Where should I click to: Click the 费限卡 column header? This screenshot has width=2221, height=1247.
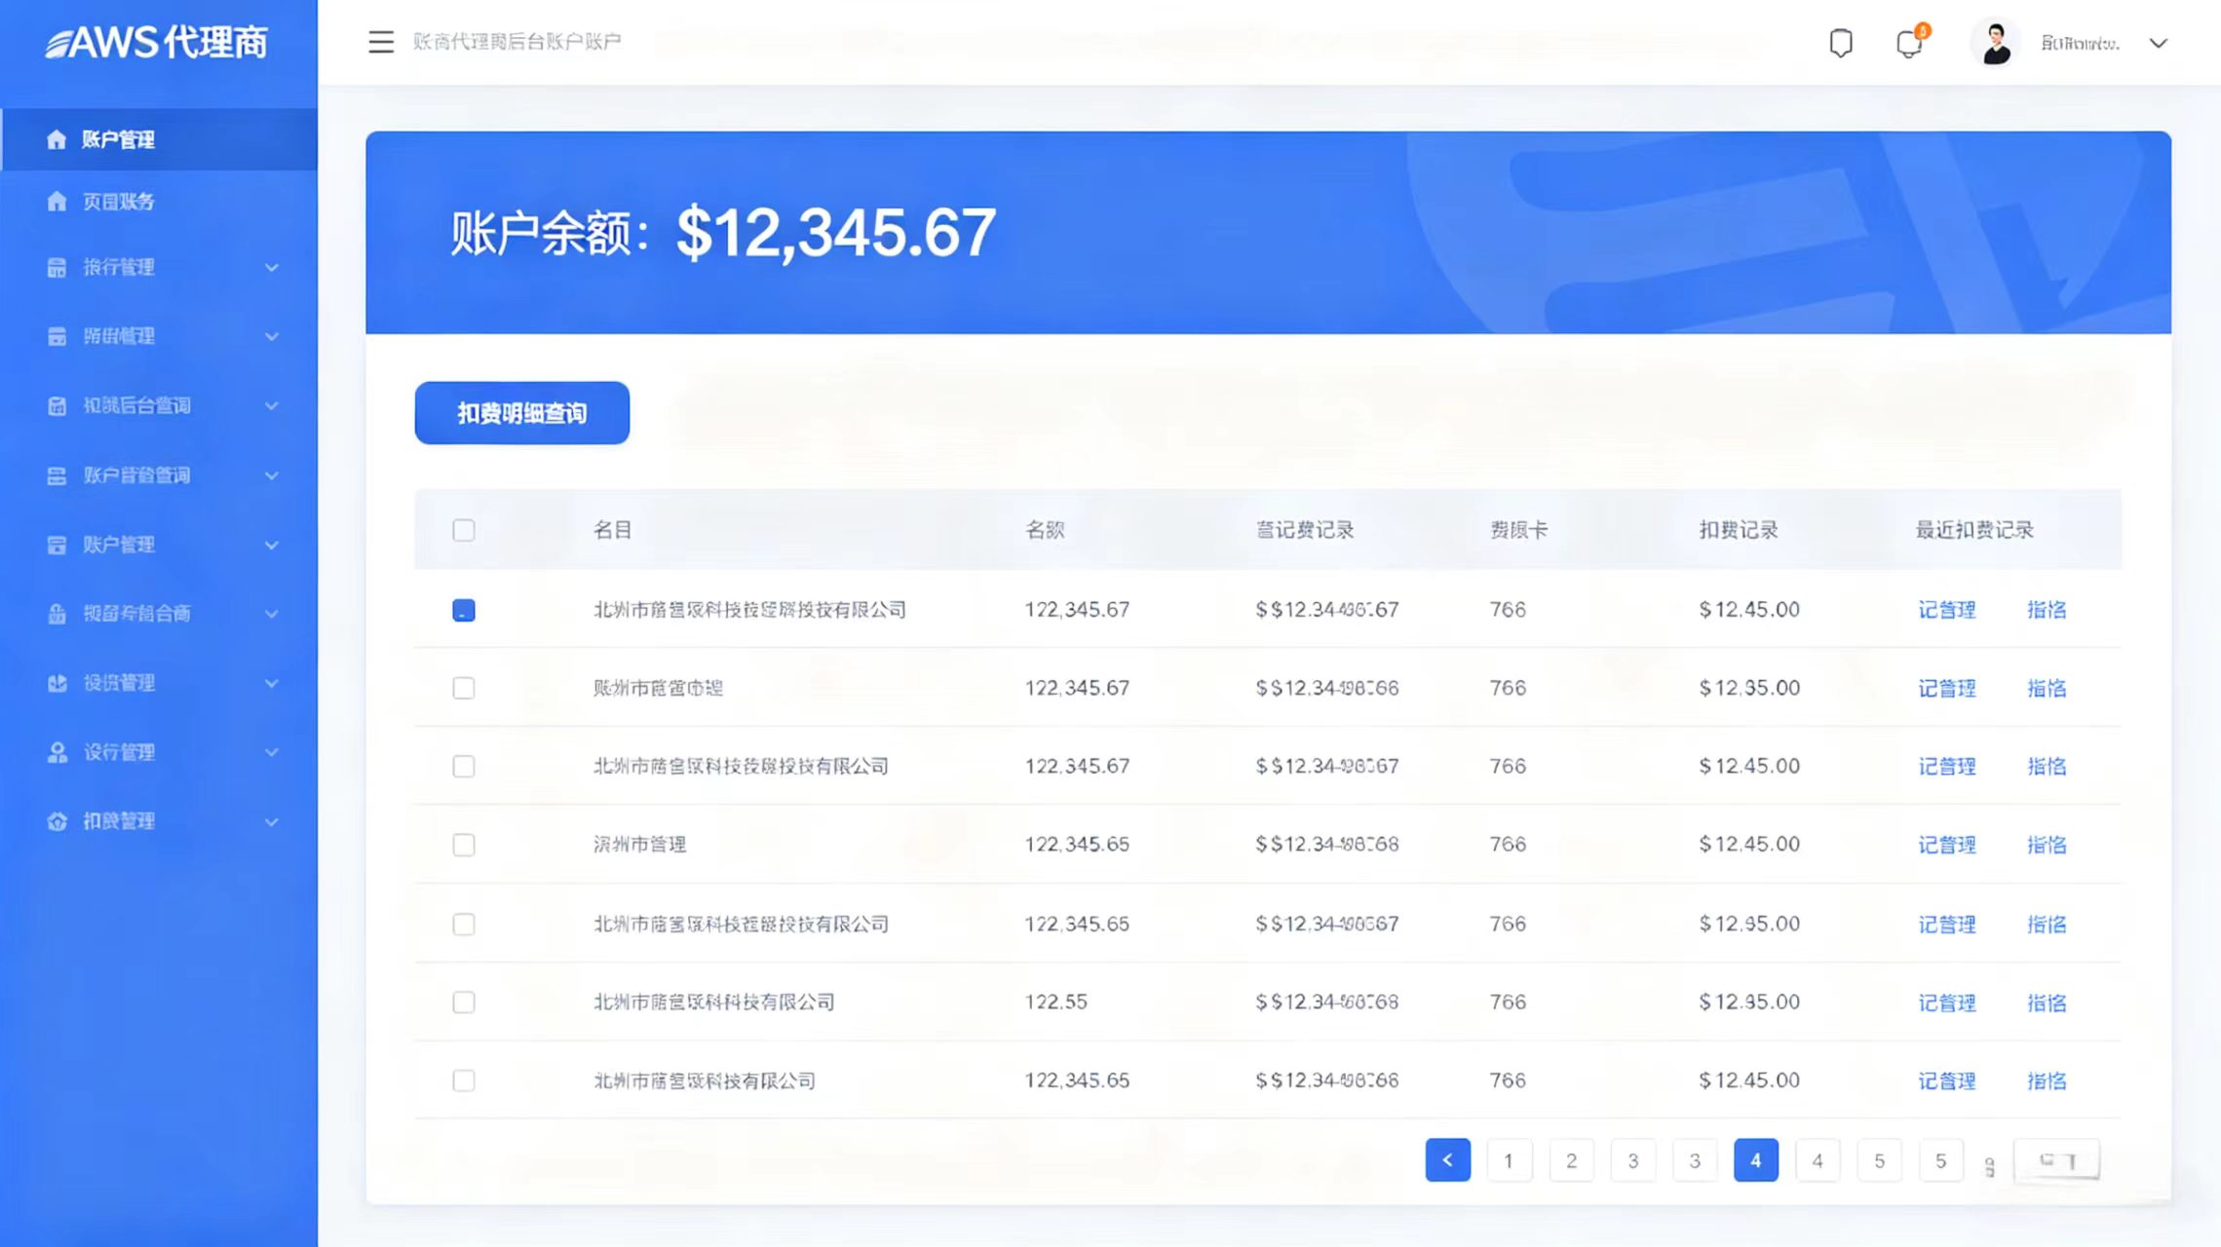(x=1518, y=530)
